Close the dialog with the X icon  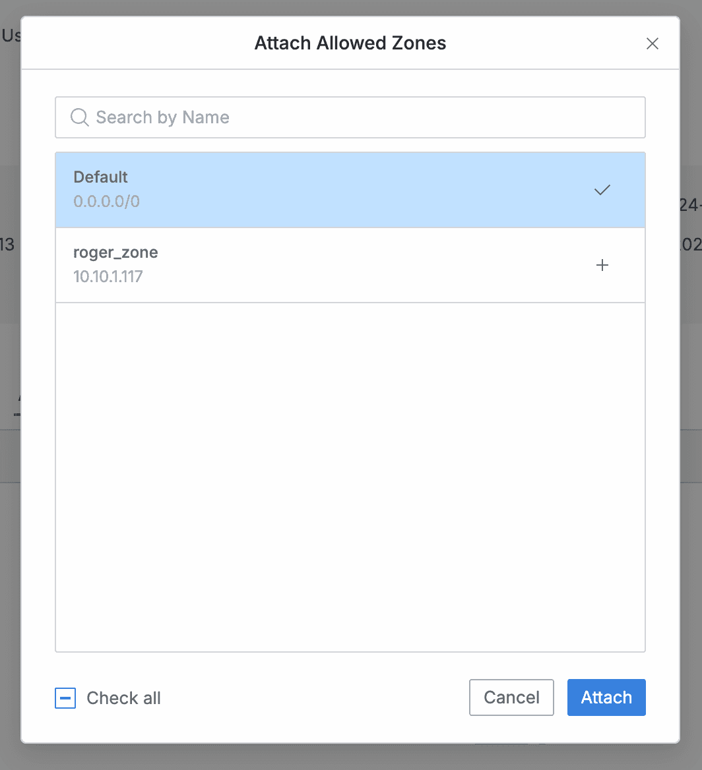coord(652,44)
